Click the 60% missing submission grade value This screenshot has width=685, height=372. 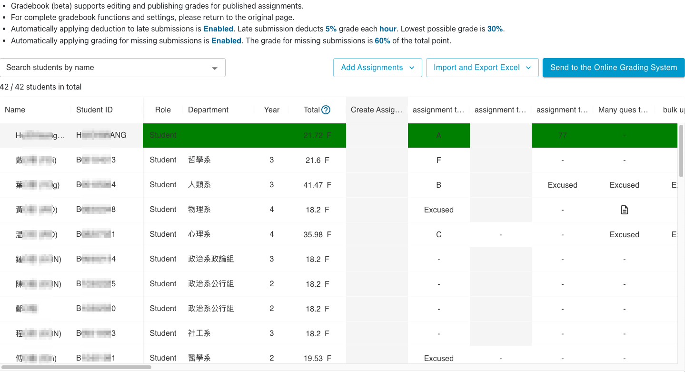pos(383,41)
